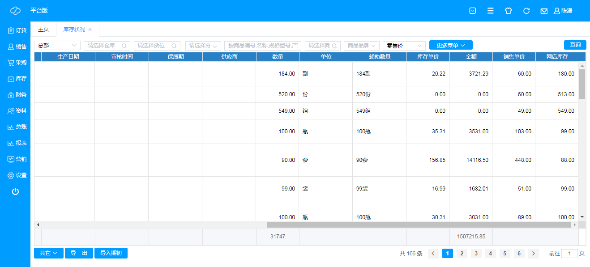Click the 审核时间 column header
590x267 pixels.
pos(122,57)
